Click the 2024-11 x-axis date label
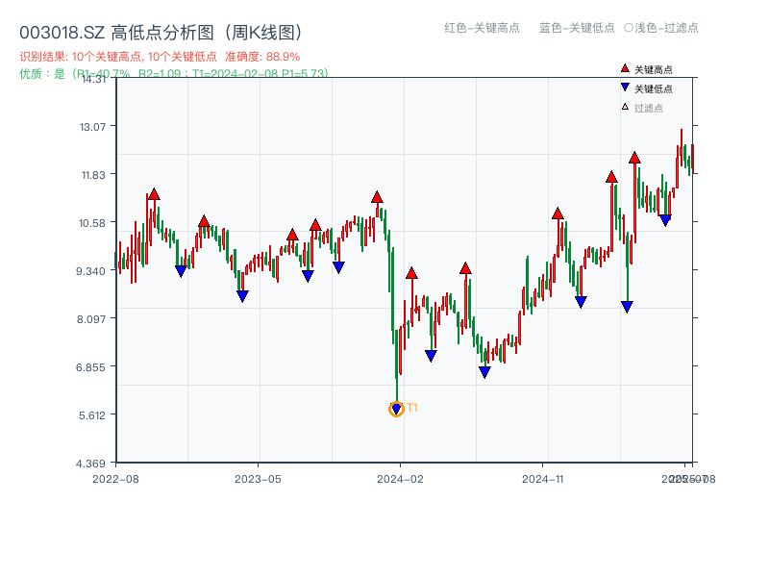 pos(542,479)
